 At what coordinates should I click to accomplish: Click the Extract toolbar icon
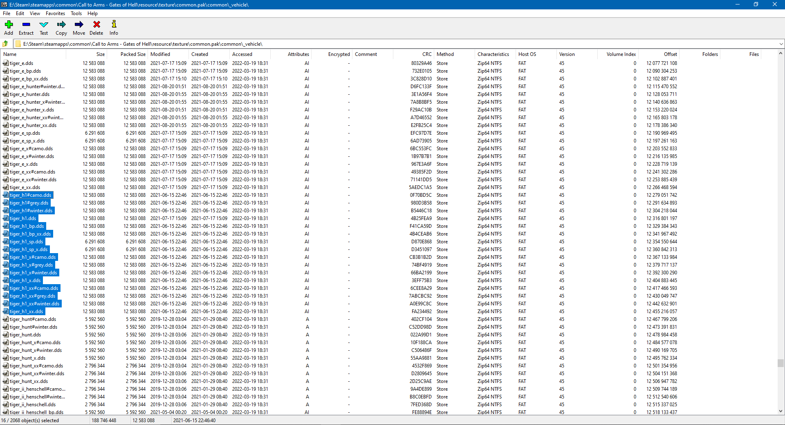[x=26, y=24]
